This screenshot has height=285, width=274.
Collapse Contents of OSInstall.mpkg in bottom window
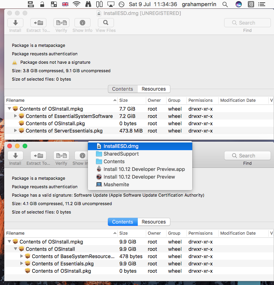(x=9, y=242)
